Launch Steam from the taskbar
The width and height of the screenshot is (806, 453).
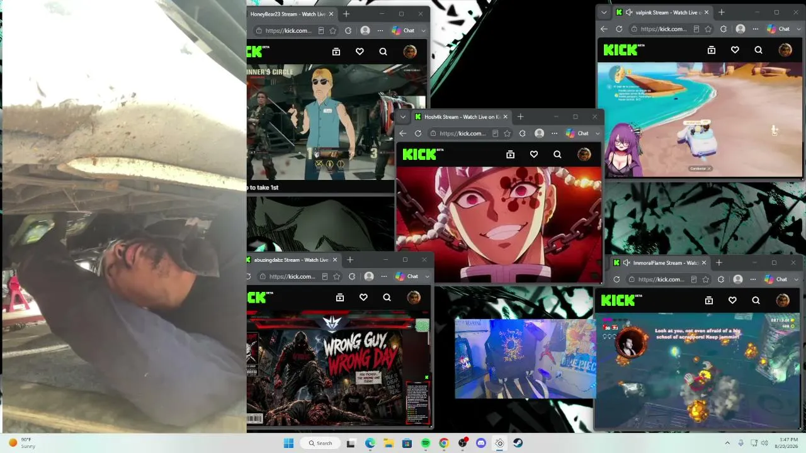click(518, 443)
